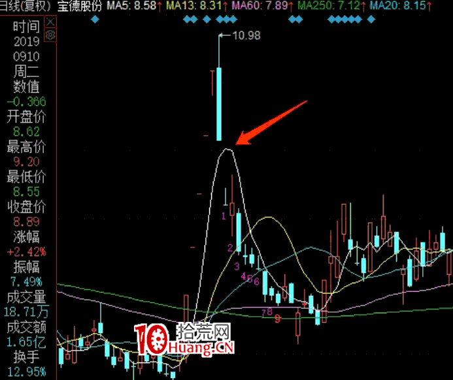Click the 日线(复权) period label

coord(25,6)
